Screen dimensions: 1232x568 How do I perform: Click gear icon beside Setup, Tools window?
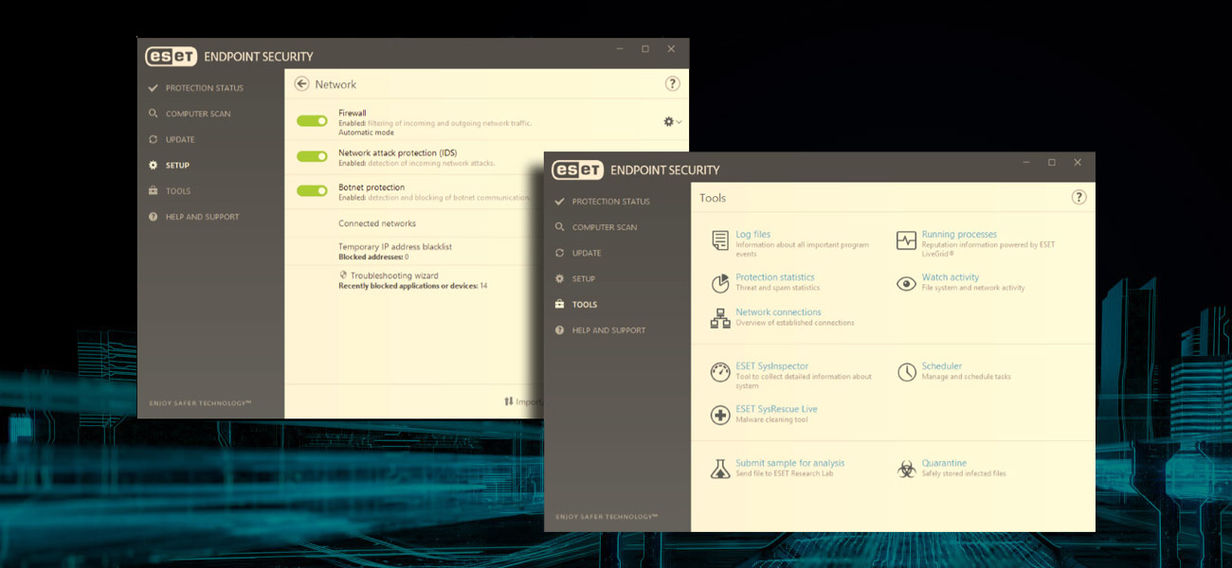pyautogui.click(x=560, y=279)
